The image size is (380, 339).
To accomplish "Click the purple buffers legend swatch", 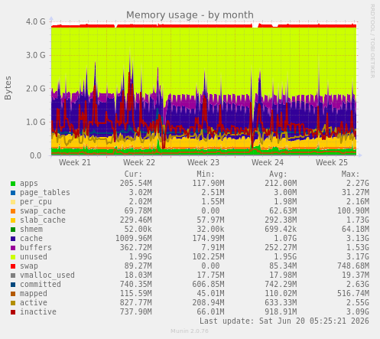I will (13, 248).
